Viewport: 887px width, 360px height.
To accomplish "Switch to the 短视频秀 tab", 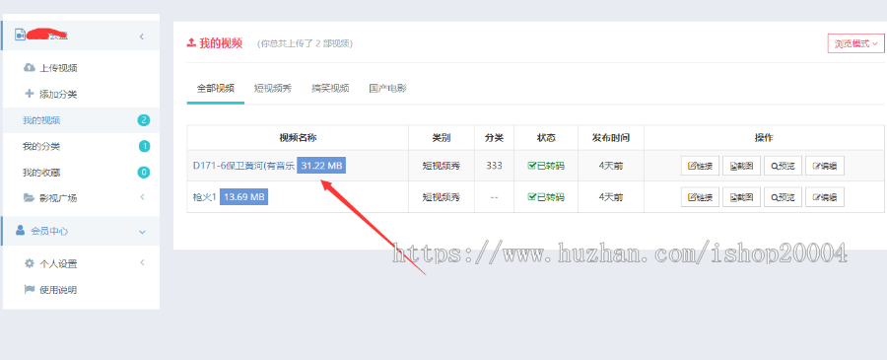I will point(273,89).
